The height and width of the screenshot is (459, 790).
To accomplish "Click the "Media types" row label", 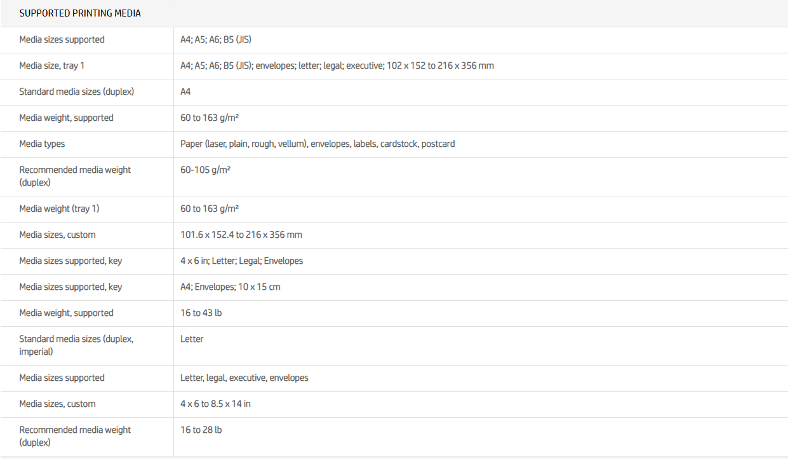I will point(42,144).
